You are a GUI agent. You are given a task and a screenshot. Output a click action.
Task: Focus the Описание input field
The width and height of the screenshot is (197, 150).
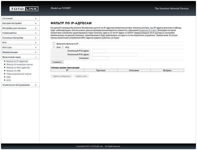[x=100, y=58]
